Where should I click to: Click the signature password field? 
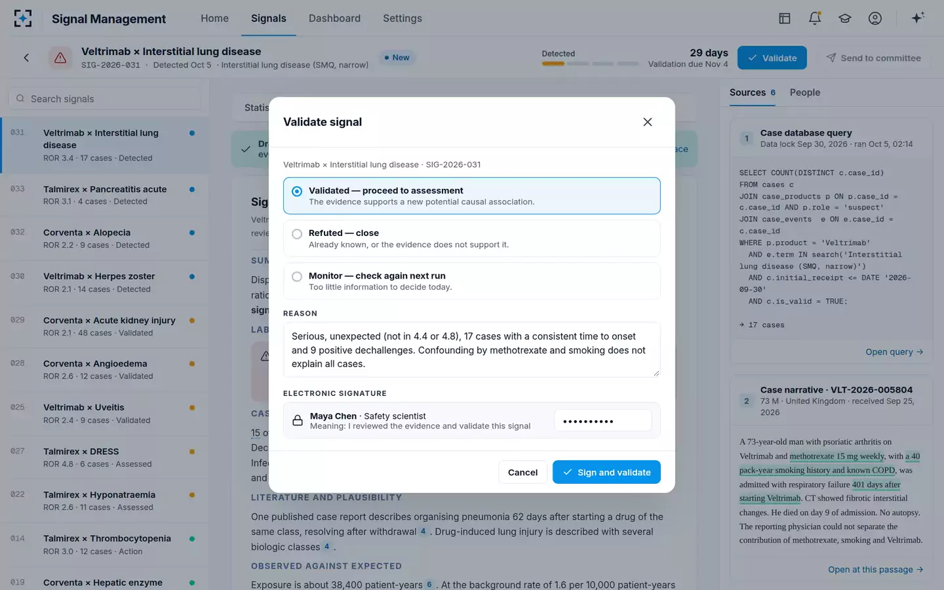(x=602, y=420)
